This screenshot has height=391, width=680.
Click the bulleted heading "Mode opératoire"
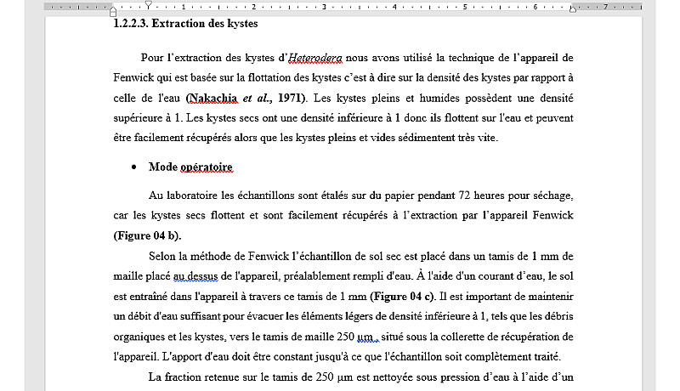(x=190, y=167)
